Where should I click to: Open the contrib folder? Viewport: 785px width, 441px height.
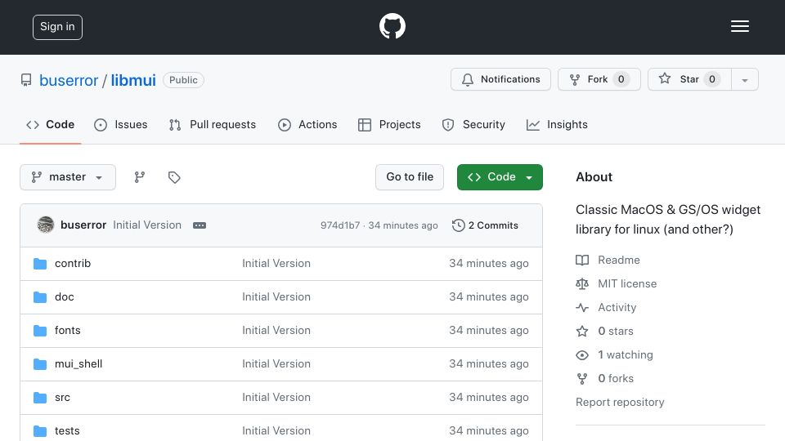coord(73,264)
